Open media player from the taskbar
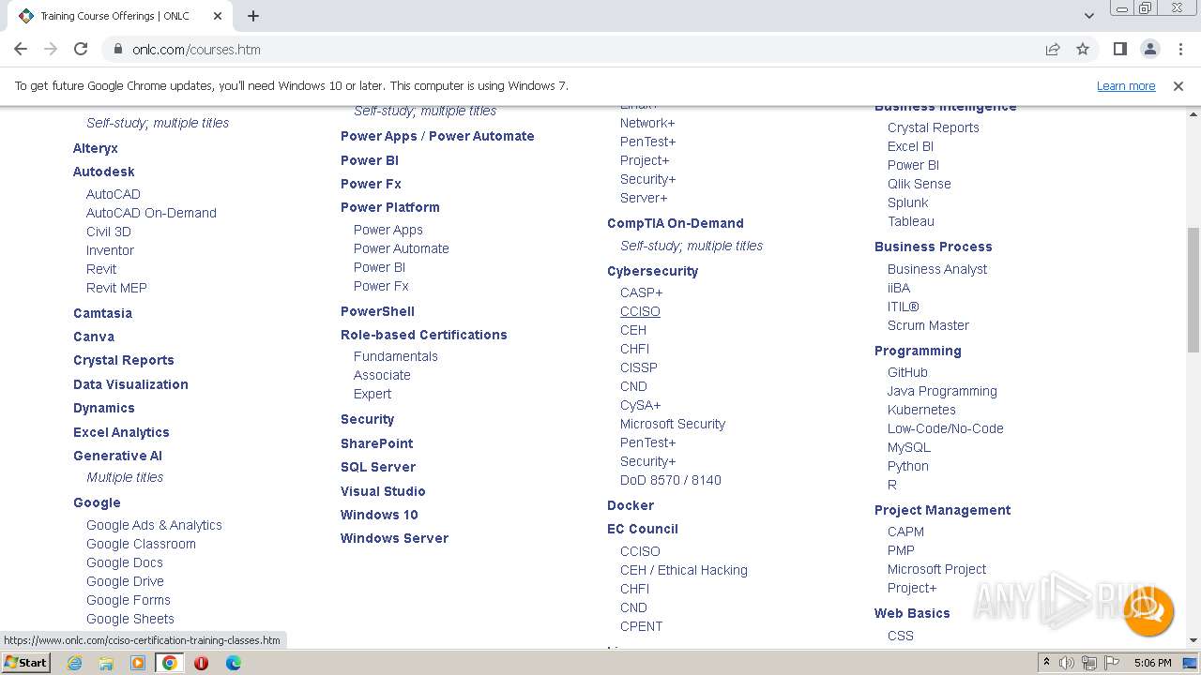 click(x=138, y=663)
